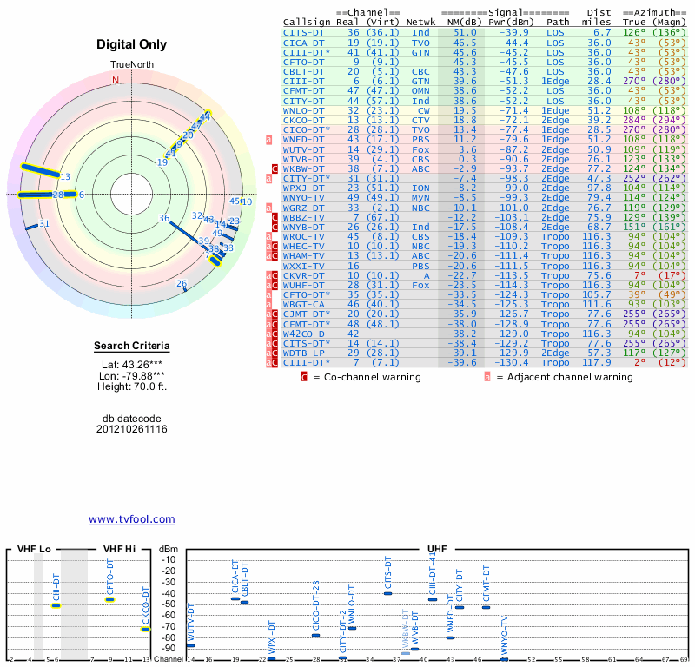Click the CFMT-DT signal marker in UHF chart
This screenshot has width=695, height=667.
[486, 607]
